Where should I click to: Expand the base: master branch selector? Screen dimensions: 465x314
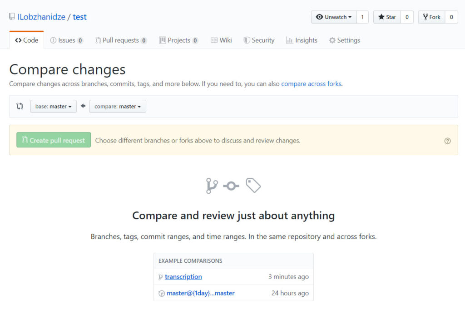tap(54, 106)
